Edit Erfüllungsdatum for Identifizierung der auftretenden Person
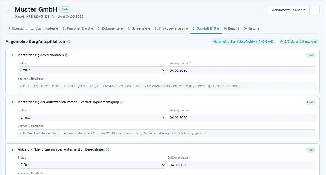The height and width of the screenshot is (175, 326). point(241,118)
